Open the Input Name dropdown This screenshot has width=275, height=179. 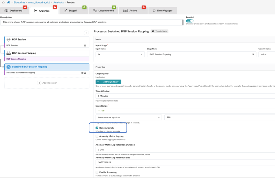[120, 55]
